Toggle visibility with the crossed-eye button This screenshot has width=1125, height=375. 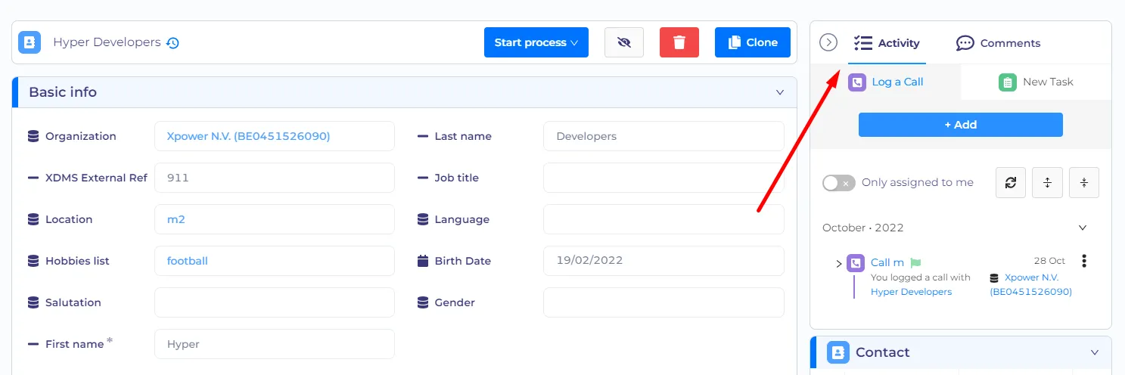pos(624,42)
